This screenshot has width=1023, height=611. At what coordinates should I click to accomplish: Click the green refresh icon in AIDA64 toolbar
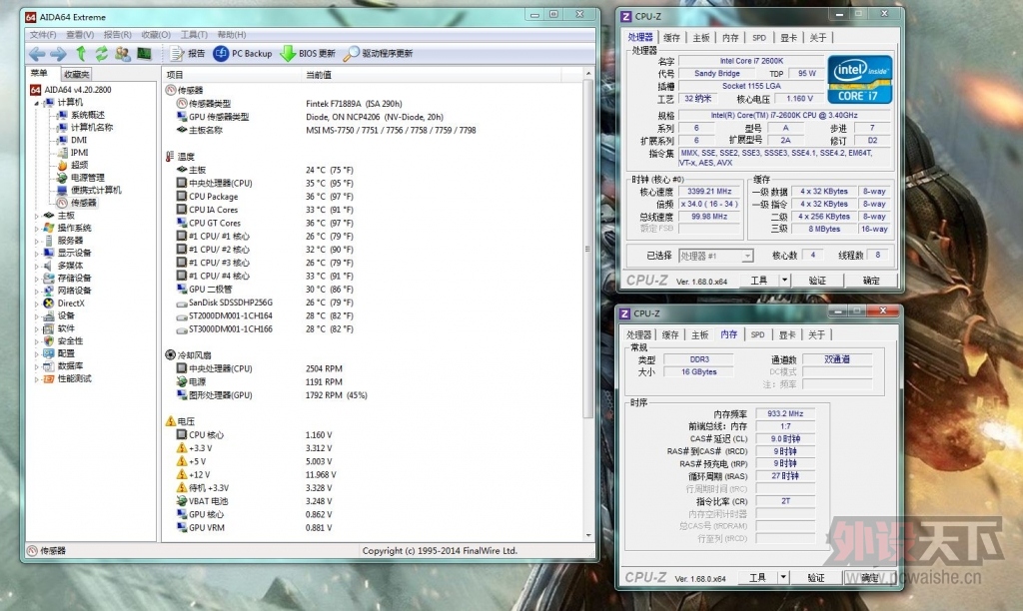click(x=102, y=54)
